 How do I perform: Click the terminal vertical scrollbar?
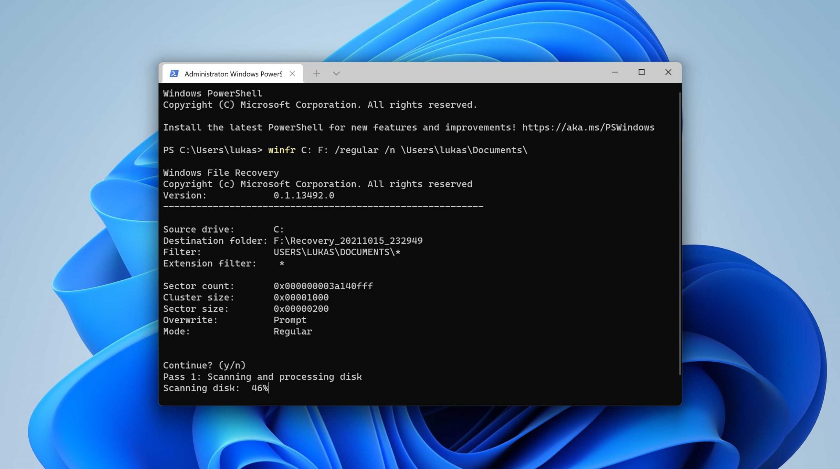coord(679,233)
